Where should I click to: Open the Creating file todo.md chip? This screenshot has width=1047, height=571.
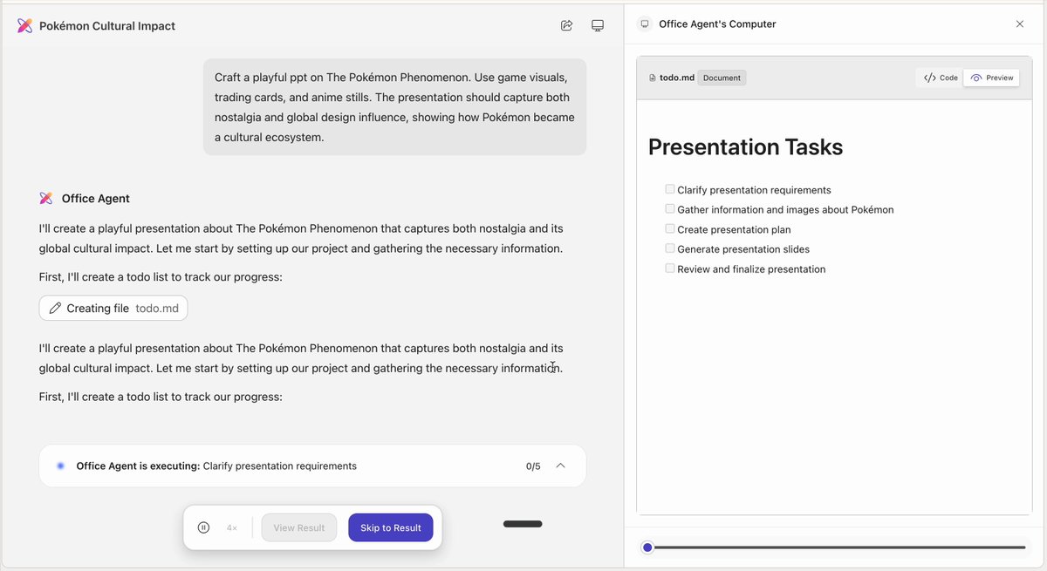click(113, 309)
